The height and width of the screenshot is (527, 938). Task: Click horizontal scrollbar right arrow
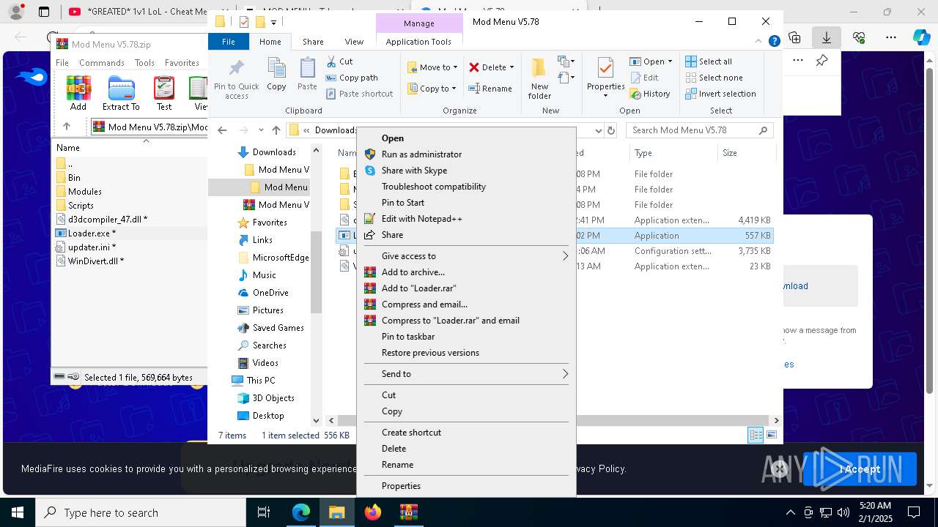pos(776,420)
